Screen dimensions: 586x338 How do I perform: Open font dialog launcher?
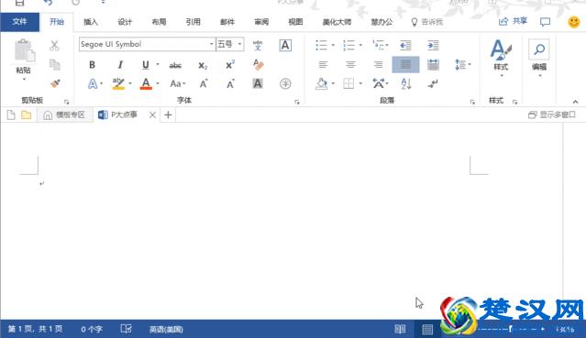(297, 102)
